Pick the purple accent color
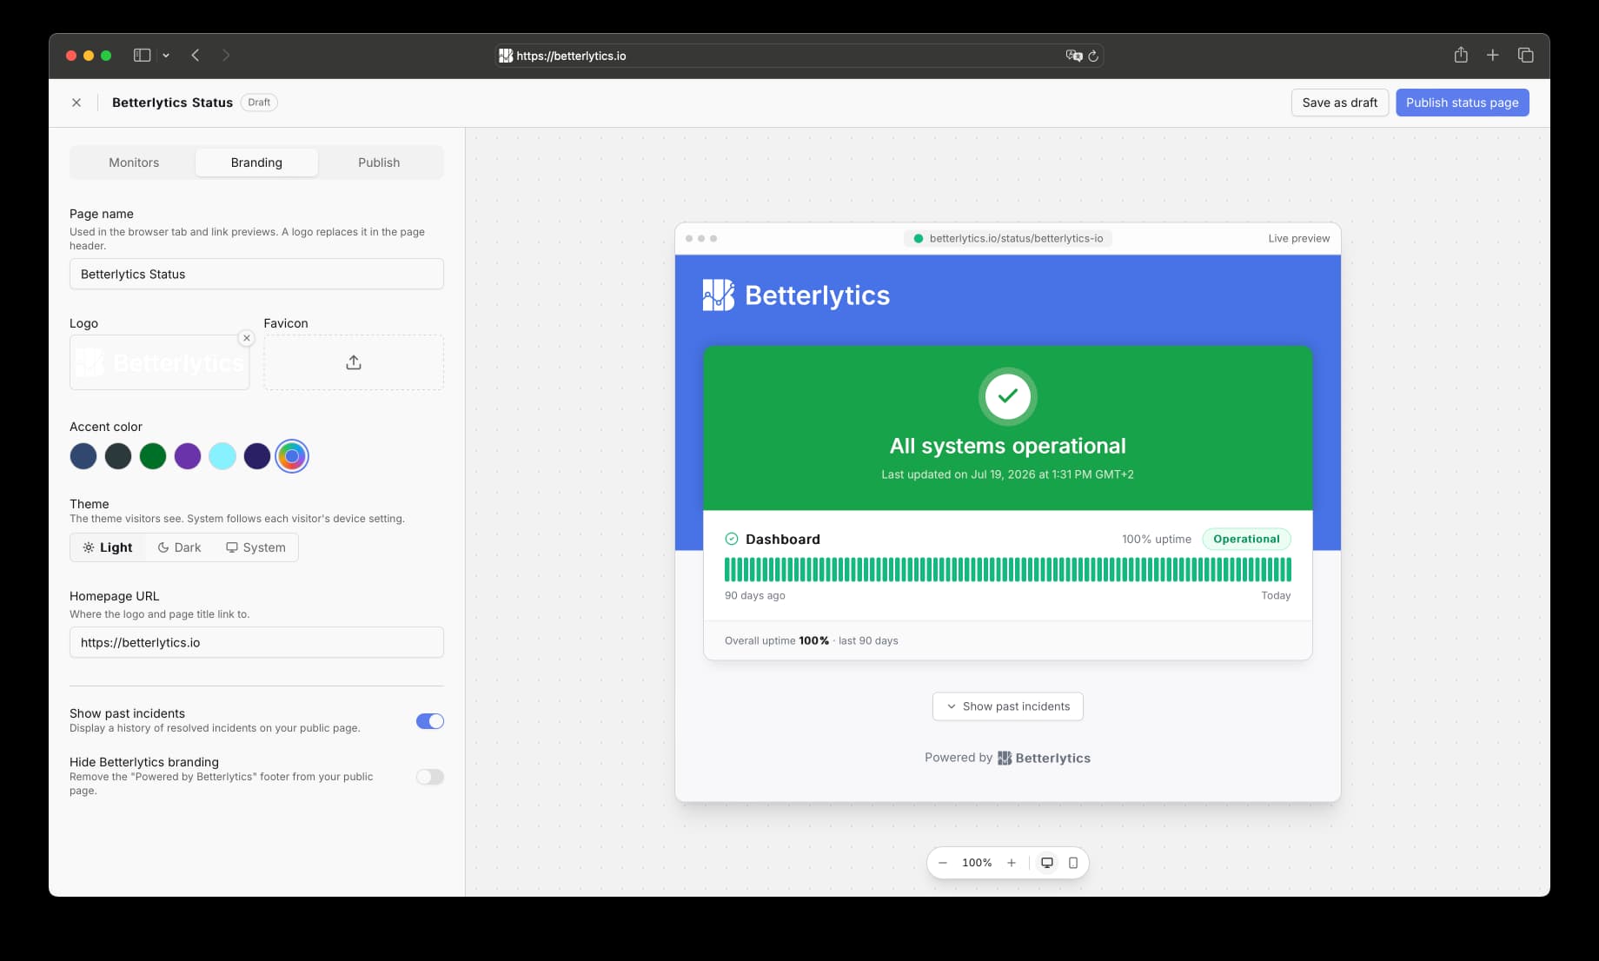This screenshot has width=1599, height=961. (x=188, y=456)
